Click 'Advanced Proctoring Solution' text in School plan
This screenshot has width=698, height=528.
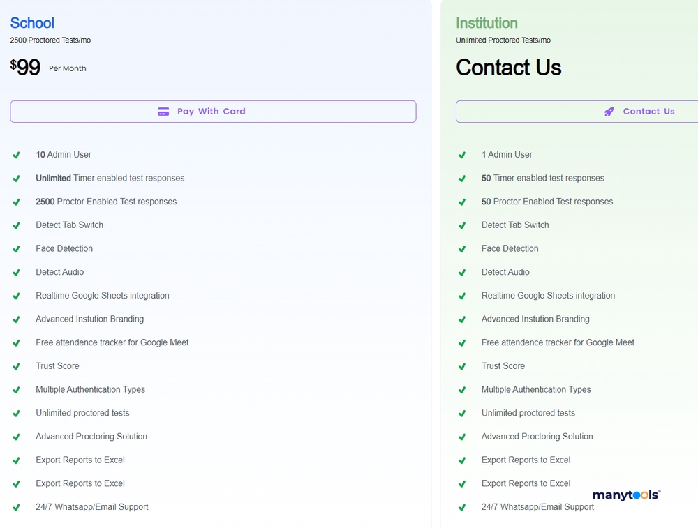(x=91, y=437)
